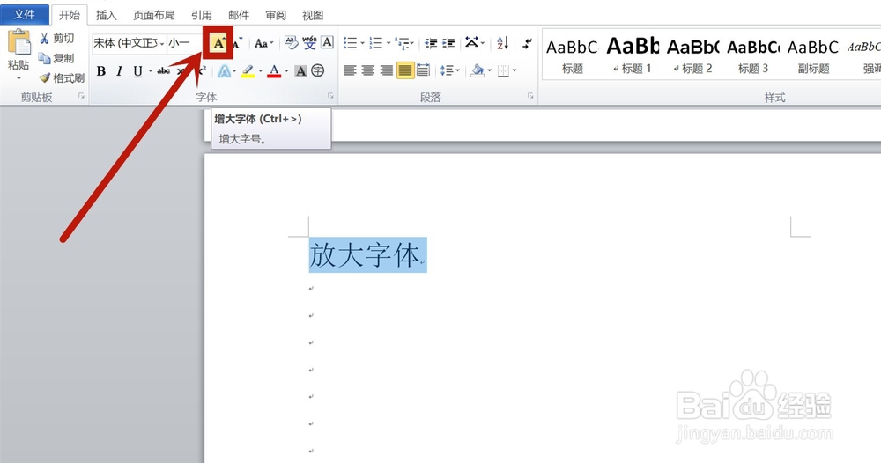The image size is (881, 463).
Task: Switch to the 页面布局 Page Layout tab
Action: tap(153, 15)
